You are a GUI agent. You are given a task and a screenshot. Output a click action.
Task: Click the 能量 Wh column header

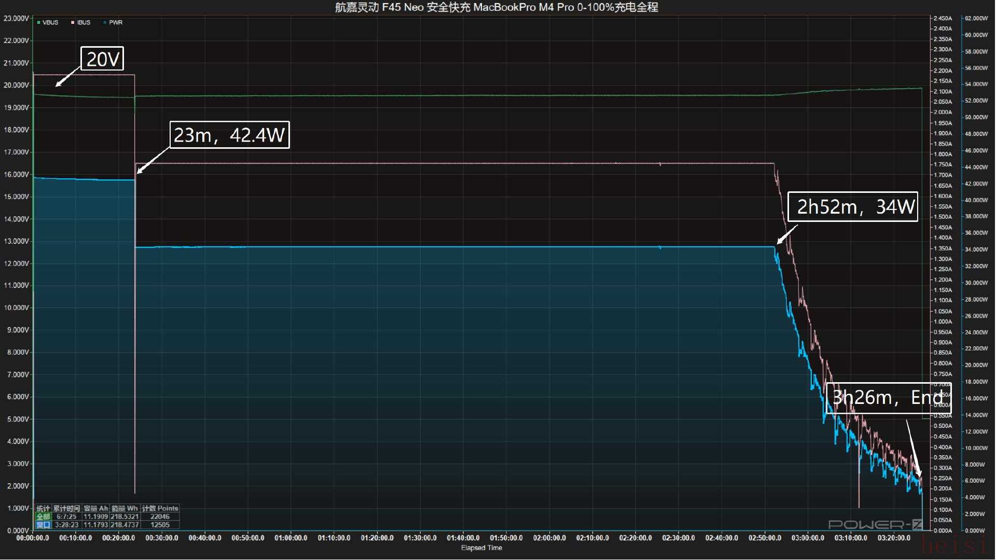(x=125, y=508)
